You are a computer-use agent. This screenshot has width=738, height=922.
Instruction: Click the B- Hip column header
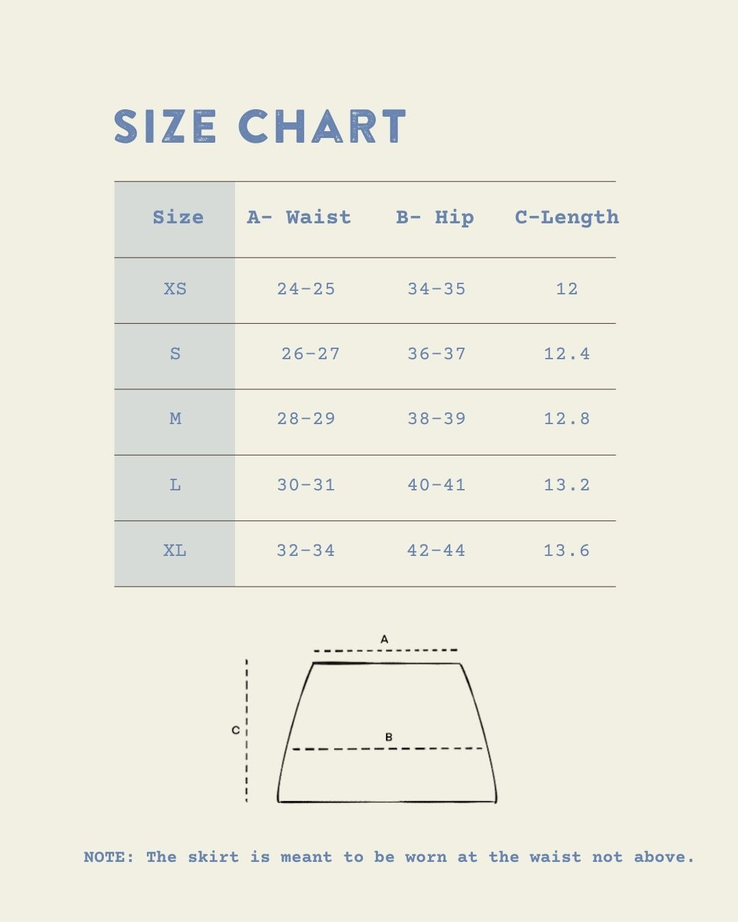[x=435, y=217]
